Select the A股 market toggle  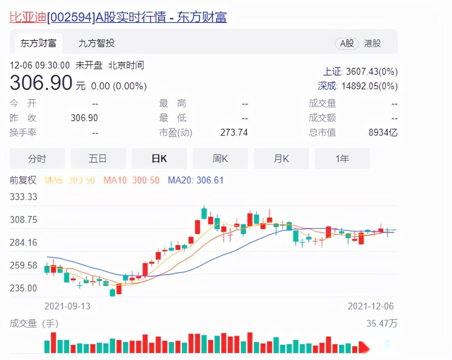coord(346,43)
